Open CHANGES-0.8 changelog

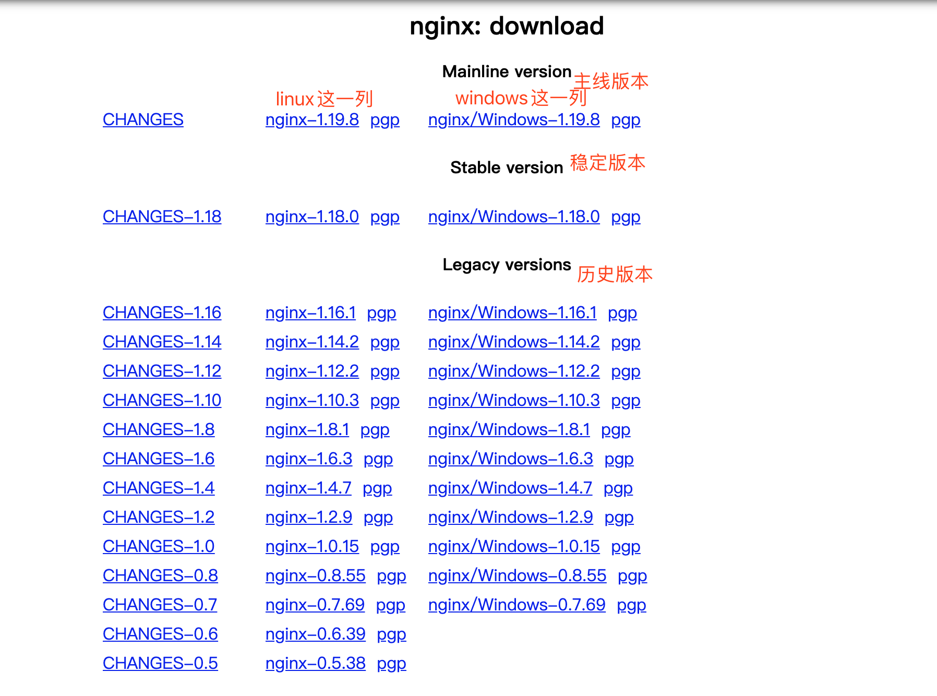click(x=160, y=575)
